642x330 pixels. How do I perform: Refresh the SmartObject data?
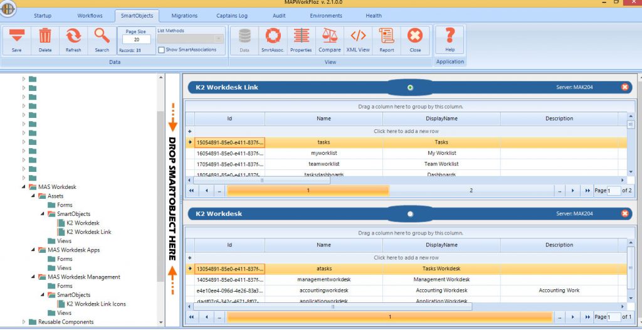73,40
